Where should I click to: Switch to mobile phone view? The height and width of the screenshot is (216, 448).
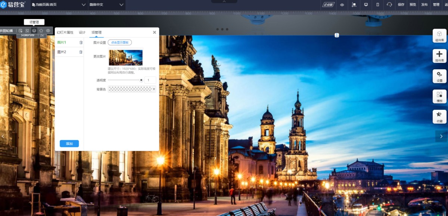click(377, 5)
